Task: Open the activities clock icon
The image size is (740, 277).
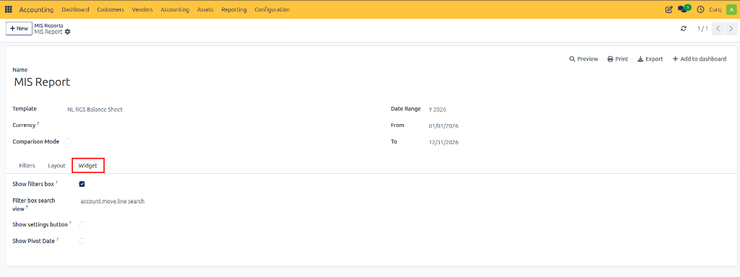Action: point(700,9)
